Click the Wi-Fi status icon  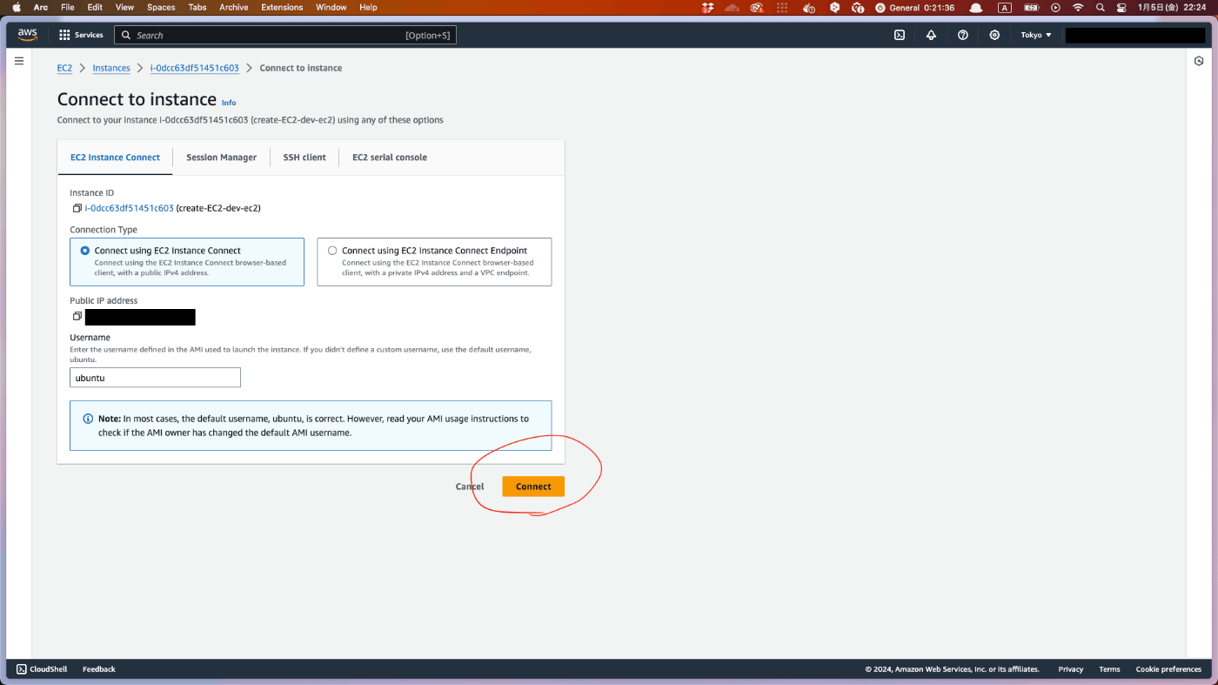pyautogui.click(x=1078, y=7)
